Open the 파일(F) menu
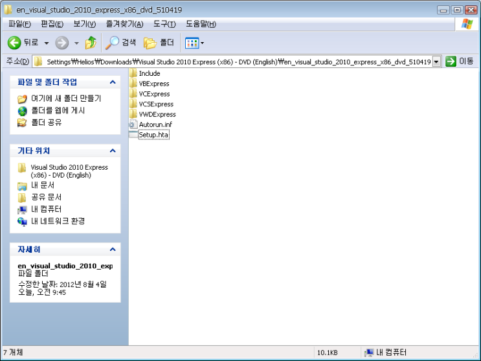The image size is (481, 361). pyautogui.click(x=19, y=24)
